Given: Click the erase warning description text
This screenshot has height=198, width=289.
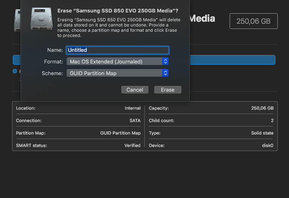Looking at the screenshot, I should [x=119, y=27].
